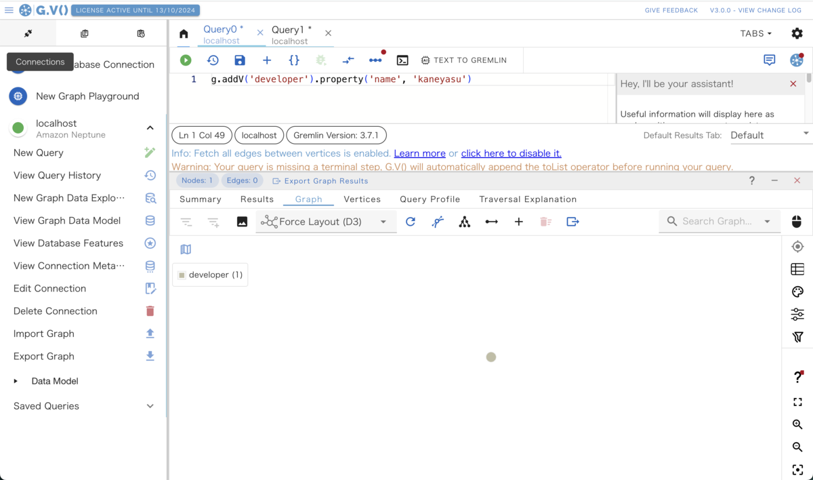This screenshot has width=813, height=480.
Task: Toggle fullscreen graph view
Action: click(797, 402)
